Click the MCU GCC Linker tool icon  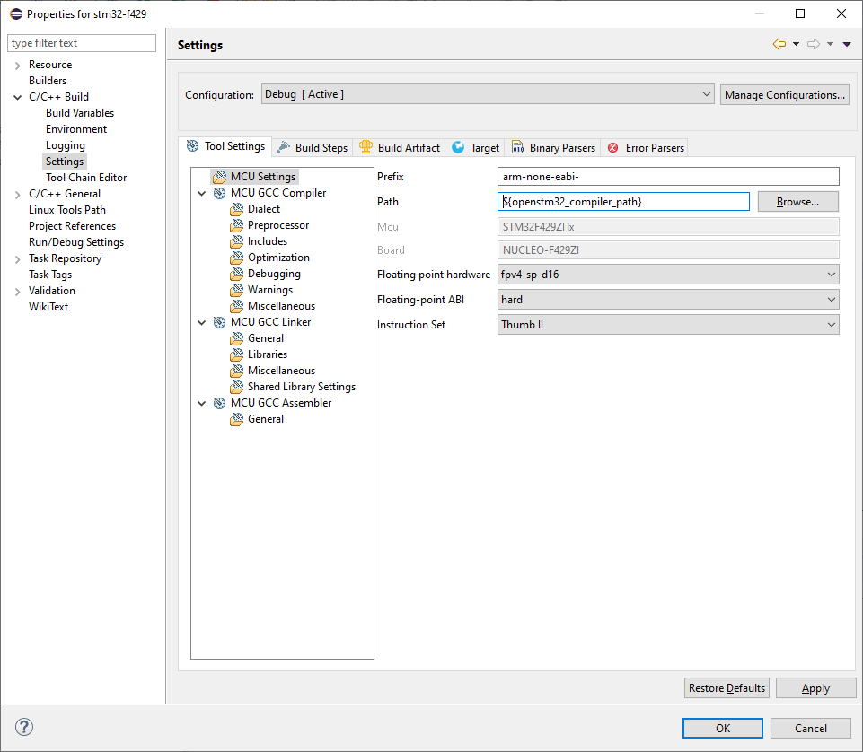tap(220, 322)
